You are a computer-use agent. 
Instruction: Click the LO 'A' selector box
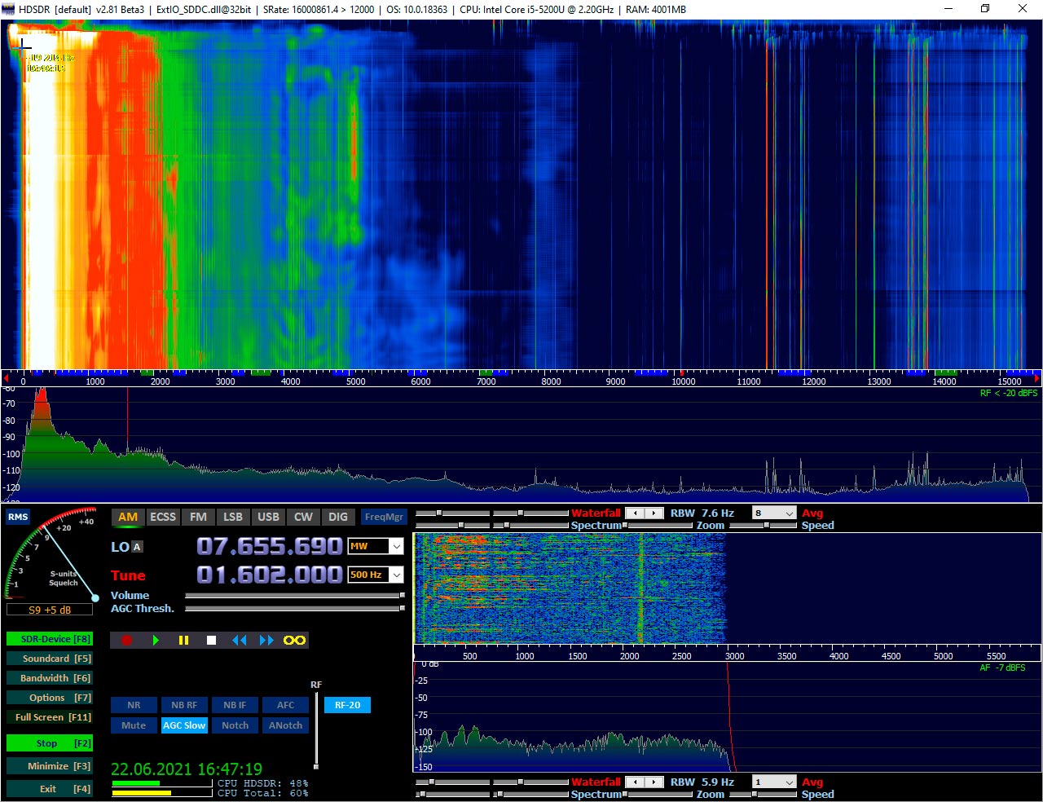pyautogui.click(x=137, y=547)
